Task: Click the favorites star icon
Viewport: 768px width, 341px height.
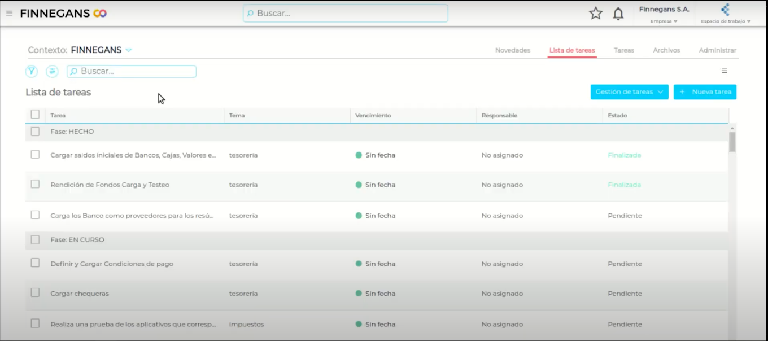Action: tap(595, 13)
